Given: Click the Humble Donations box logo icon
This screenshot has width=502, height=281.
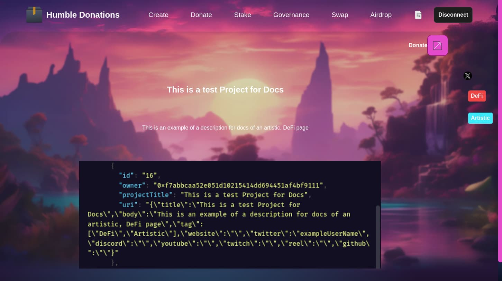Looking at the screenshot, I should coord(34,15).
